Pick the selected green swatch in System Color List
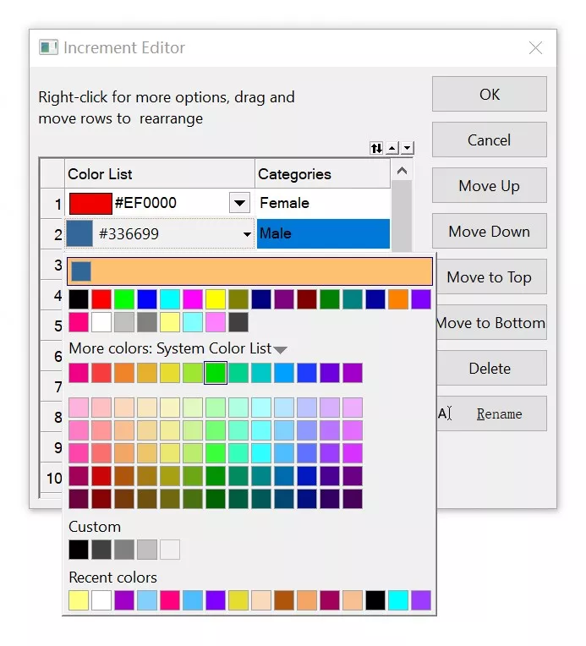The width and height of the screenshot is (586, 646). (216, 373)
